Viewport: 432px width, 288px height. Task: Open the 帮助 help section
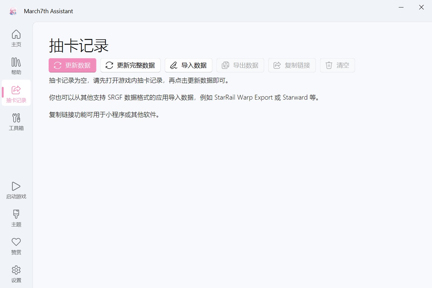pyautogui.click(x=16, y=66)
